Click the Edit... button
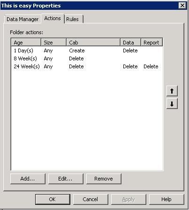The height and width of the screenshot is (210, 189). click(66, 179)
